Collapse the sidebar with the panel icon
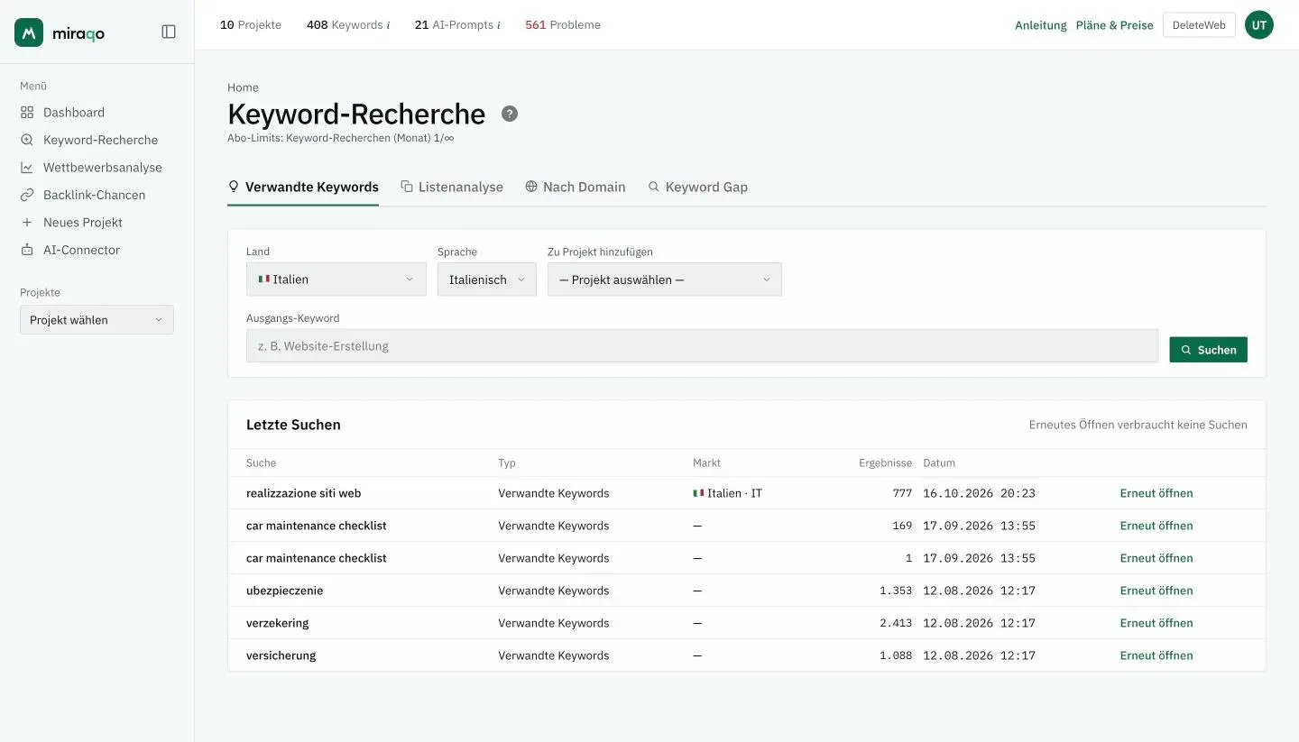The image size is (1299, 742). tap(169, 32)
